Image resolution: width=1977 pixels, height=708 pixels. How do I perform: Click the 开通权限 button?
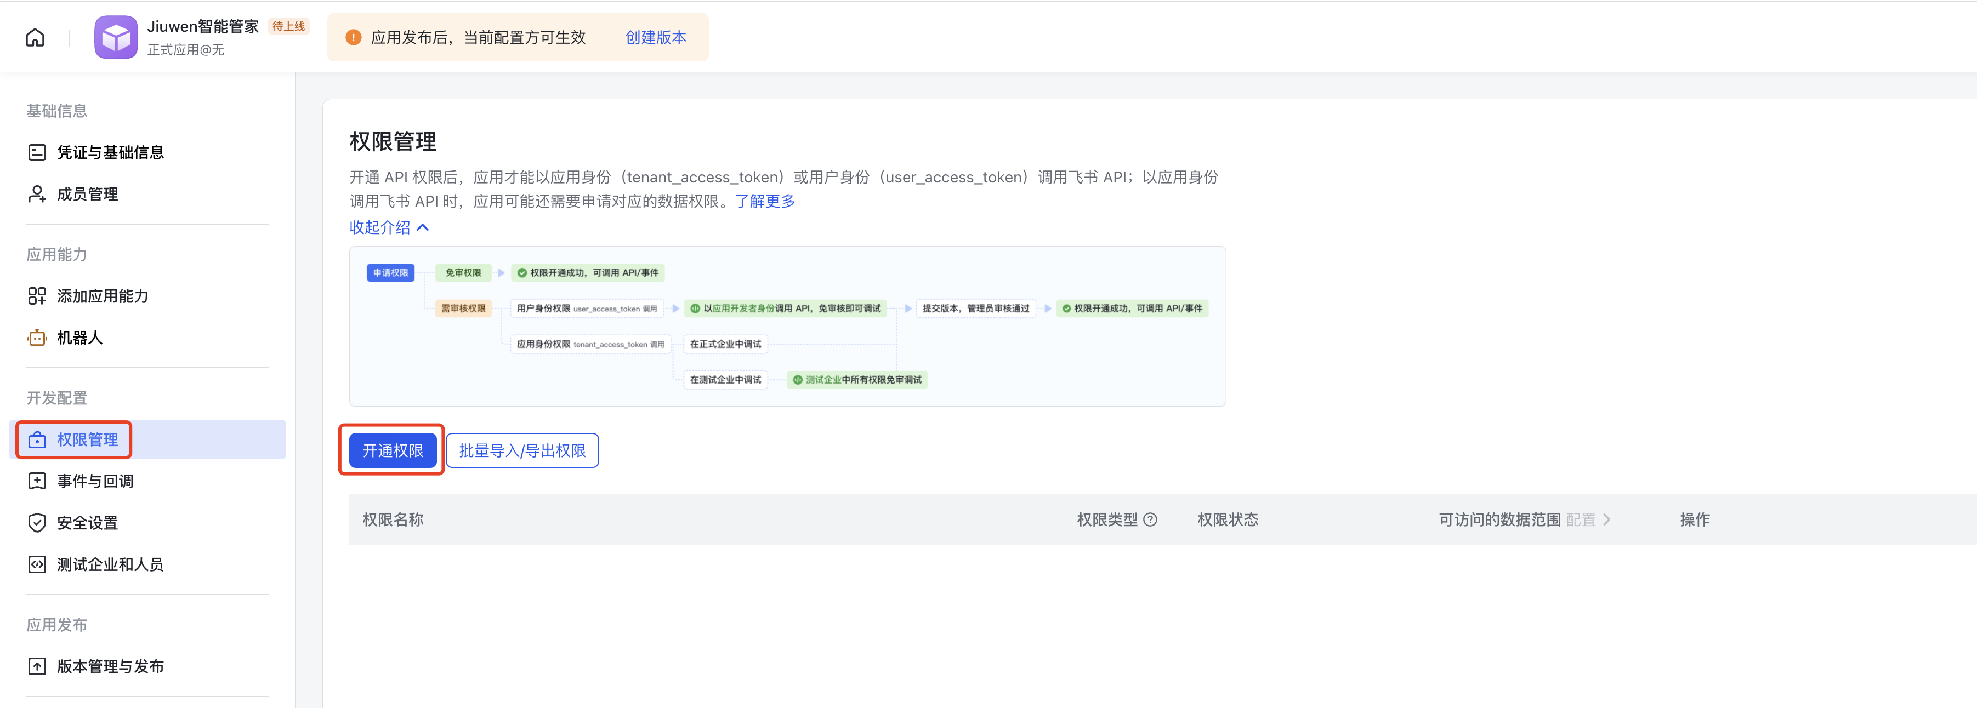pos(392,451)
